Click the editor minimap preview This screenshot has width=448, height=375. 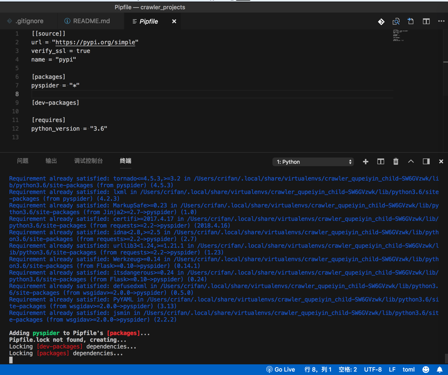pos(401,36)
